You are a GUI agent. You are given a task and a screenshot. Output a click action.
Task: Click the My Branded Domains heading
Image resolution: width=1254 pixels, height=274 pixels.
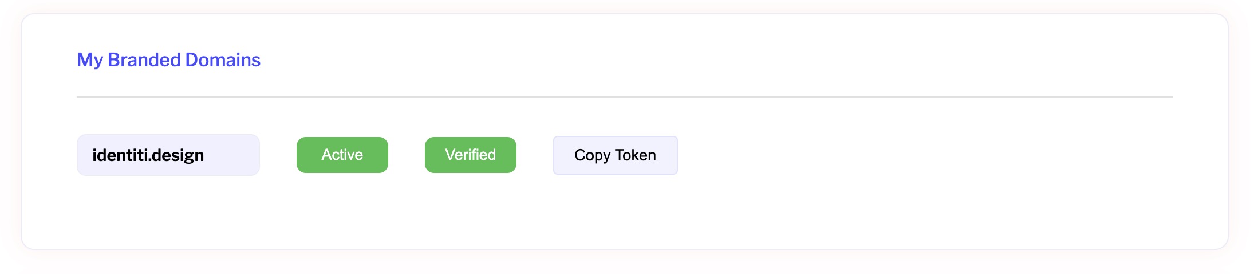[x=168, y=60]
